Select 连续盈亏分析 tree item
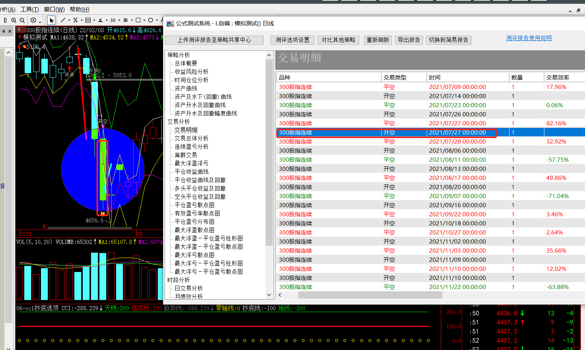585x350 pixels. 192,147
